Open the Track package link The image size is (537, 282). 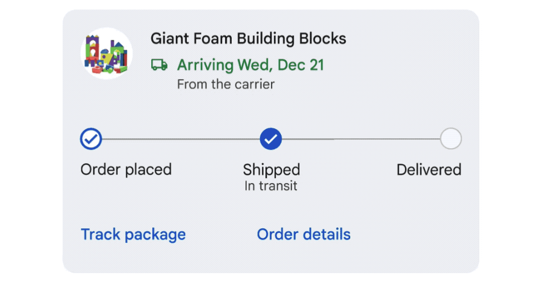(x=133, y=234)
